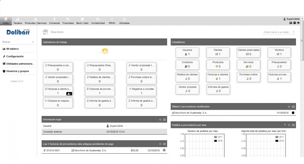The width and height of the screenshot is (304, 164).
Task: Click 2017 legend swatch in Número de pedidos chart
Action: (x=216, y=137)
